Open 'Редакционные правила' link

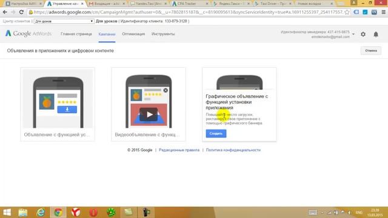point(179,150)
